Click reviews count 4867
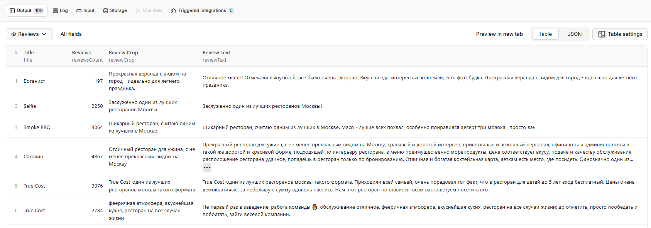 [x=97, y=156]
